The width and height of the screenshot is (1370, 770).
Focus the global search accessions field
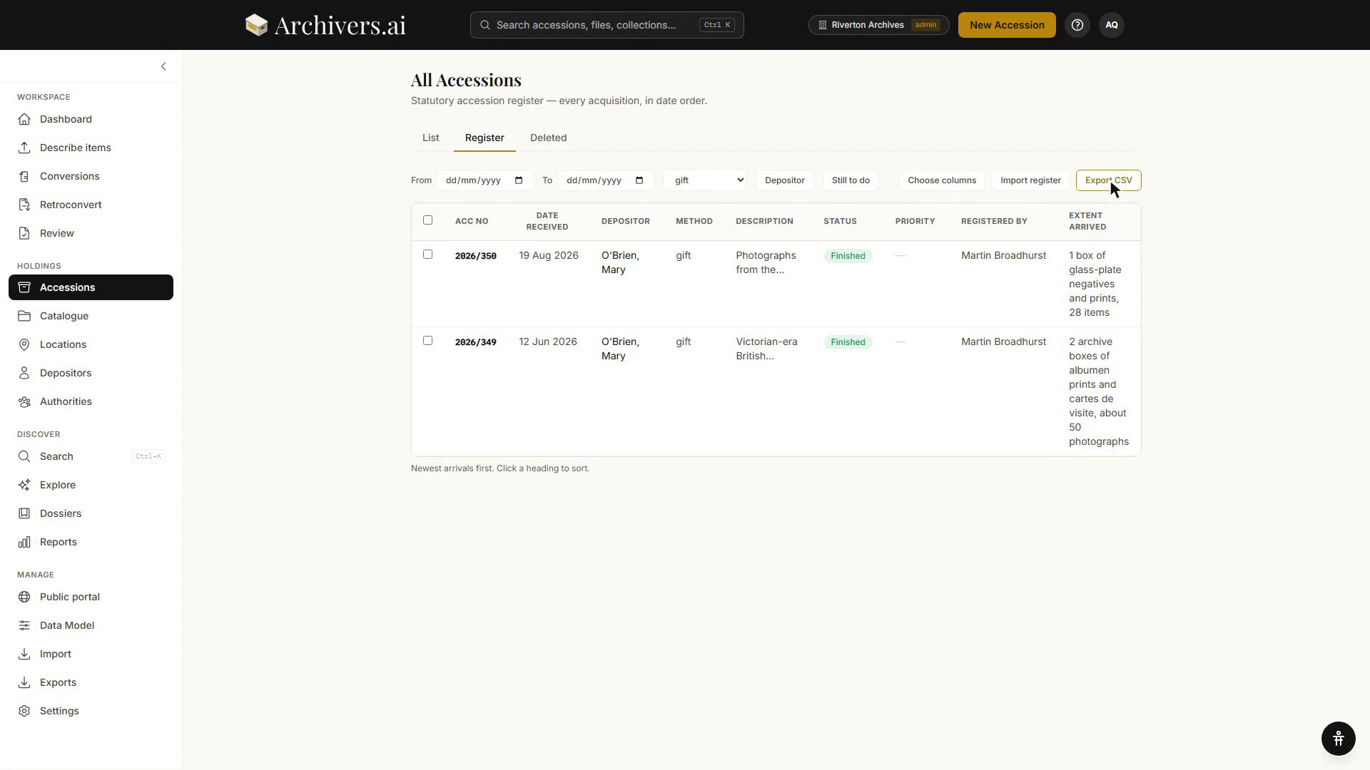click(x=607, y=25)
